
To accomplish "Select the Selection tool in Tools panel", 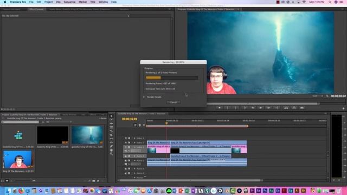I will pos(111,116).
